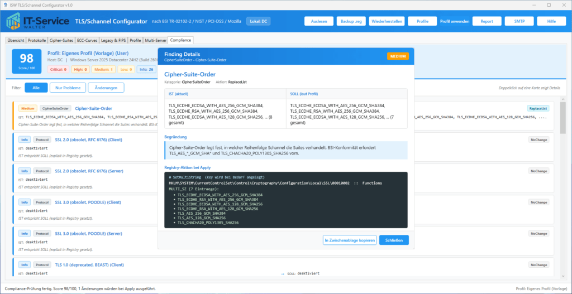Close the Finding Details dialog with Schließen

pyautogui.click(x=394, y=240)
